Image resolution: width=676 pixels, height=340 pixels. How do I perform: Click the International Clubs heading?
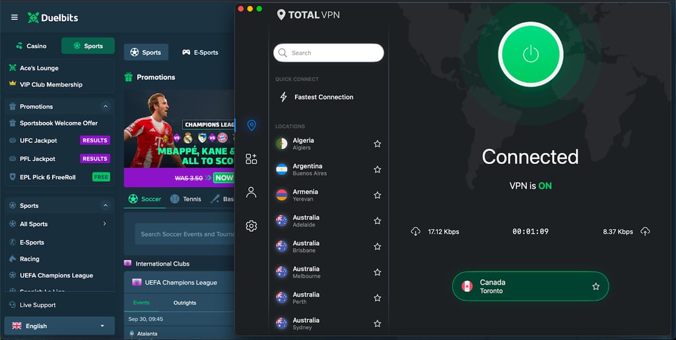point(162,264)
